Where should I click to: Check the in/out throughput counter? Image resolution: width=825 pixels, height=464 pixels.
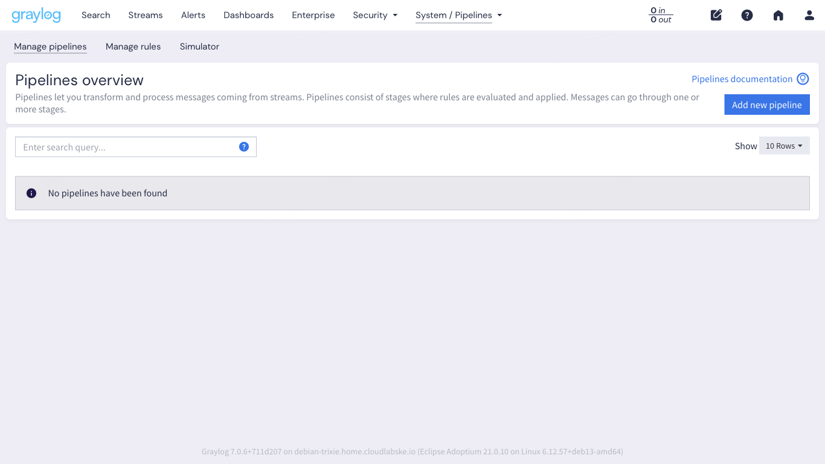tap(660, 15)
